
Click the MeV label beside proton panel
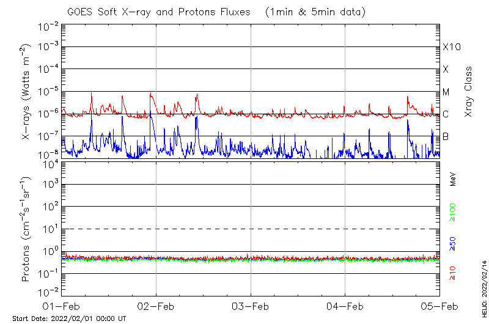453,179
